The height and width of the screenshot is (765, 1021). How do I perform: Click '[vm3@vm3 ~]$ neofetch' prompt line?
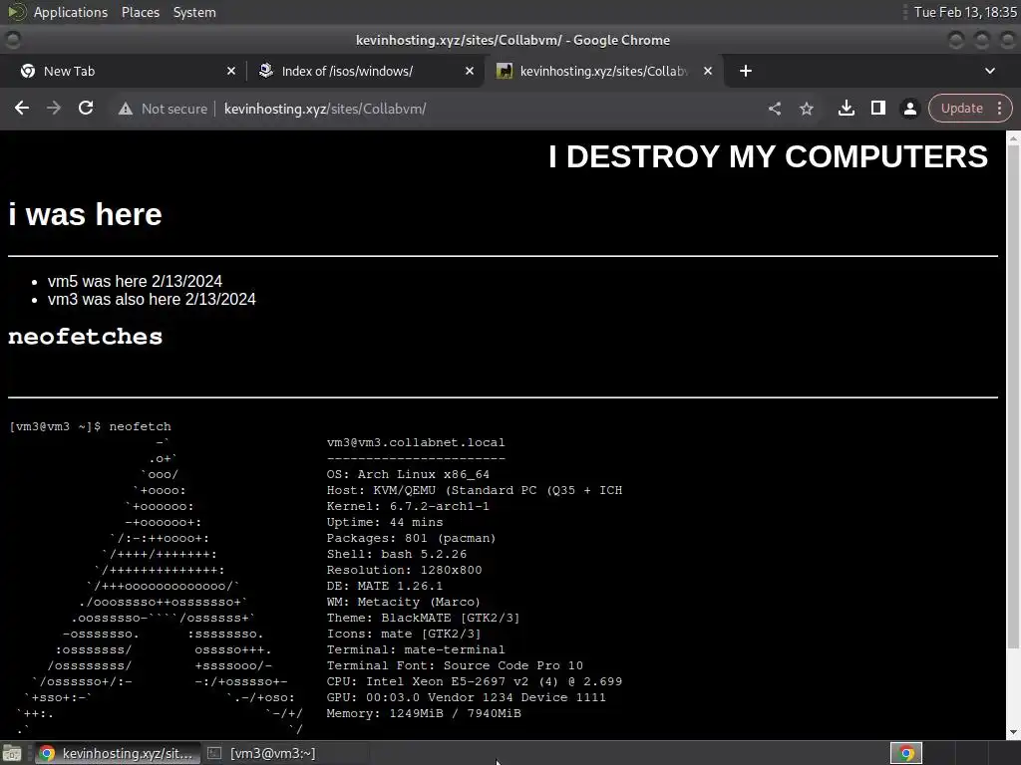90,426
